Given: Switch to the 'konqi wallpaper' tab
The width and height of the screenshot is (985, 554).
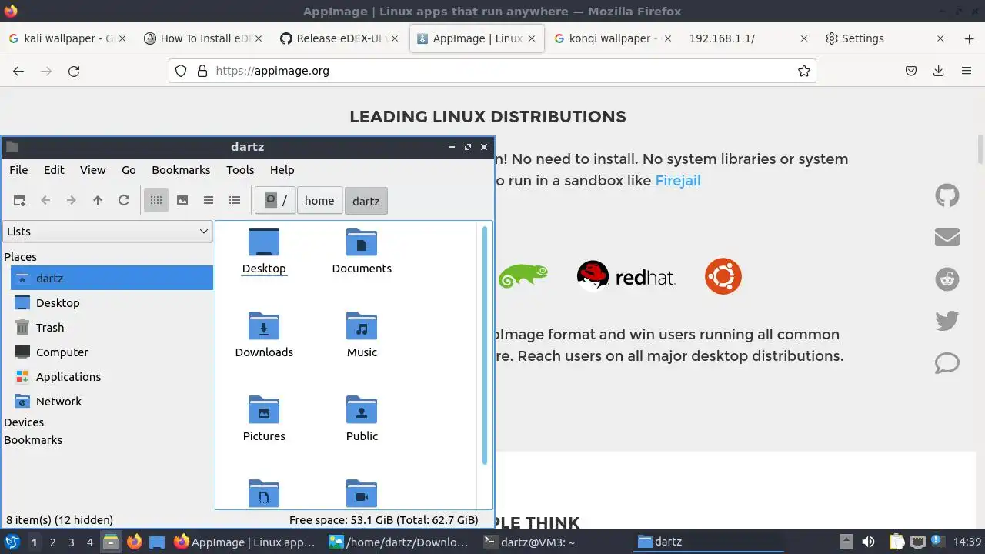Looking at the screenshot, I should pos(613,38).
